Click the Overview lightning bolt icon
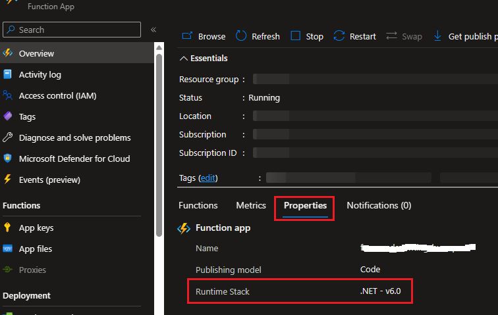 (8, 53)
